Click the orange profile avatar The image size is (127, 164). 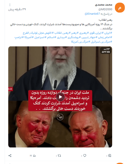point(120,8)
